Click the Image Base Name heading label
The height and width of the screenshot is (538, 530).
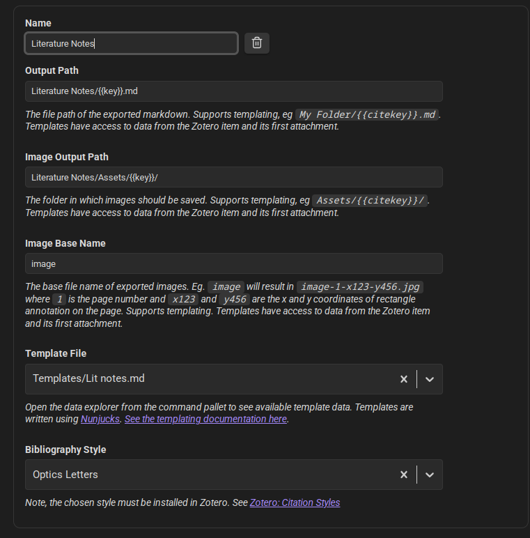click(65, 243)
